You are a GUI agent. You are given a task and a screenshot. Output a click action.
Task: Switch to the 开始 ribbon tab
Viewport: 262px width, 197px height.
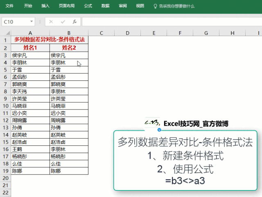tap(28, 6)
